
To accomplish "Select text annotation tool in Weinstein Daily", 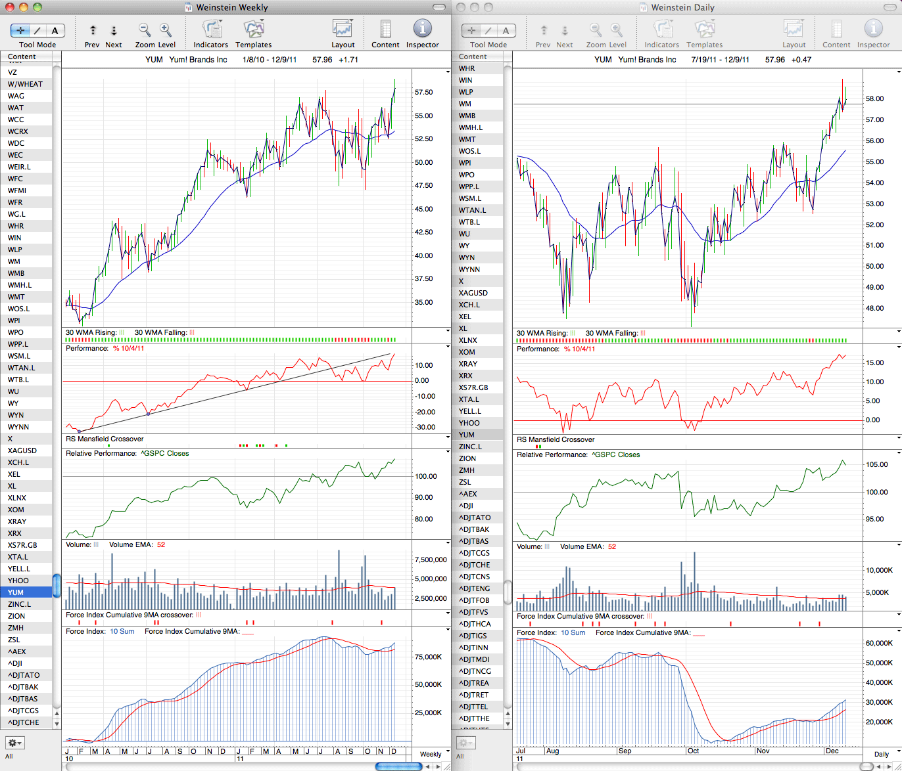I will (x=506, y=30).
